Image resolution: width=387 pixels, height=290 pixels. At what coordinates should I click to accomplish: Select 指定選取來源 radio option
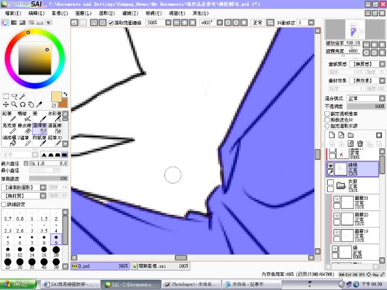(x=327, y=126)
